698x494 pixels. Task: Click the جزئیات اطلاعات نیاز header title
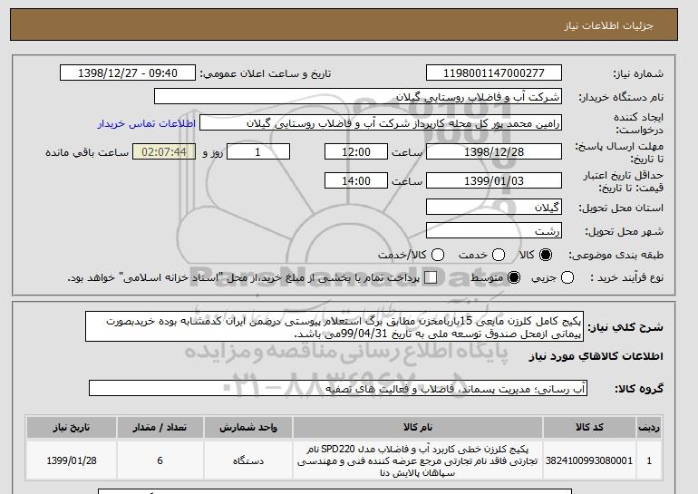(x=608, y=25)
